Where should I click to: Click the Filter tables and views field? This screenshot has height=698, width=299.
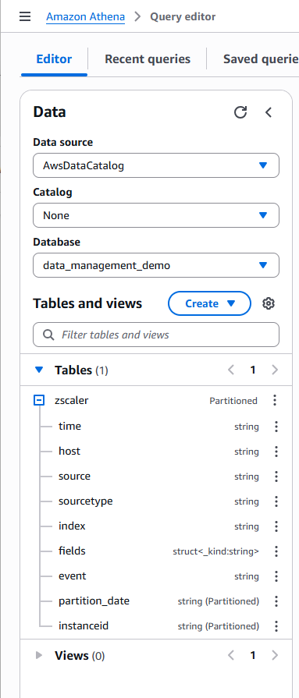click(x=156, y=335)
